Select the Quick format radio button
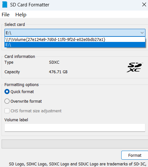Image resolution: width=148 pixels, height=167 pixels. (x=7, y=91)
